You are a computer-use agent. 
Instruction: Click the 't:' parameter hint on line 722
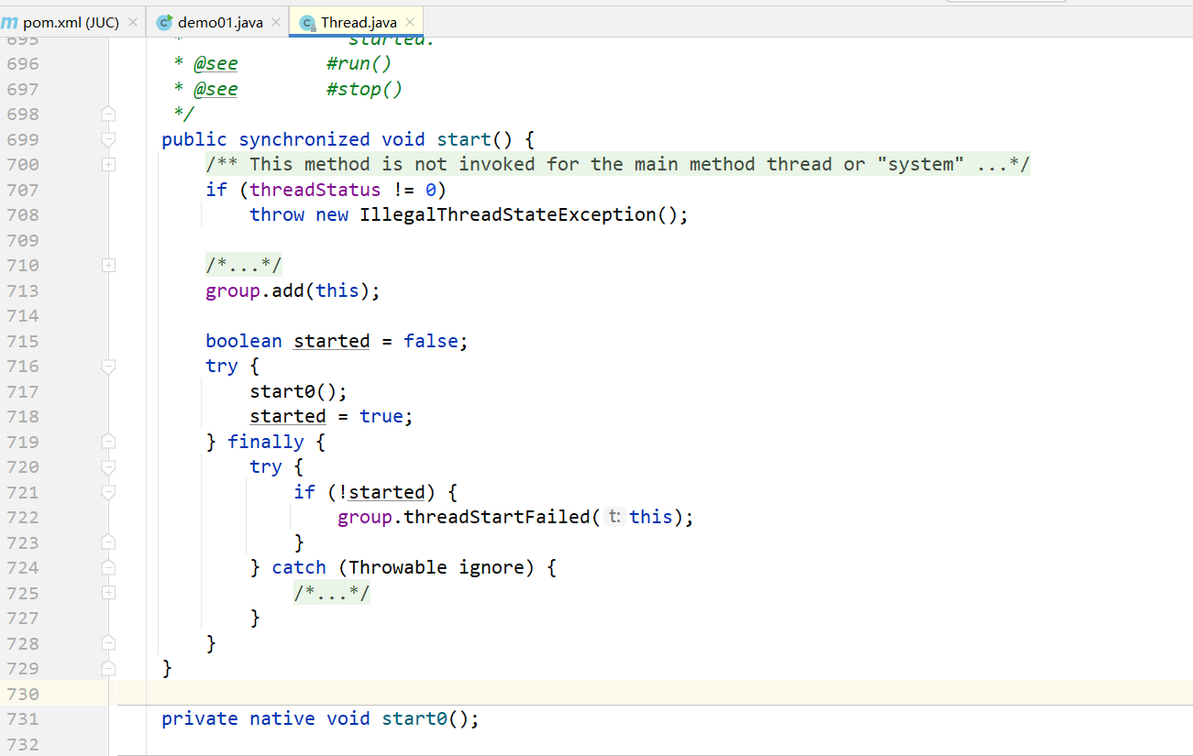tap(614, 518)
